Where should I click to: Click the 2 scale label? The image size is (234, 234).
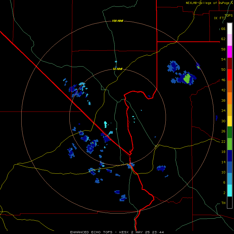pos(224,193)
